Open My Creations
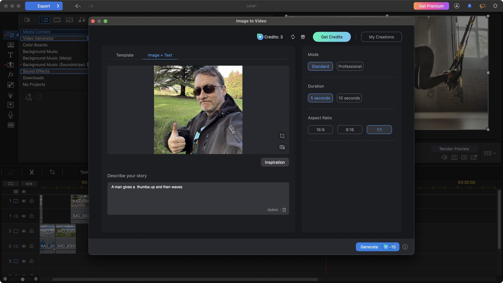The image size is (503, 283). click(381, 37)
